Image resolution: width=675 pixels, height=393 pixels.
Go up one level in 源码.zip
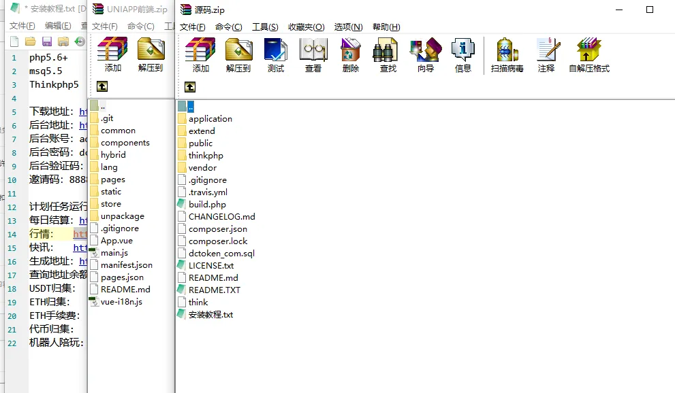tap(190, 87)
